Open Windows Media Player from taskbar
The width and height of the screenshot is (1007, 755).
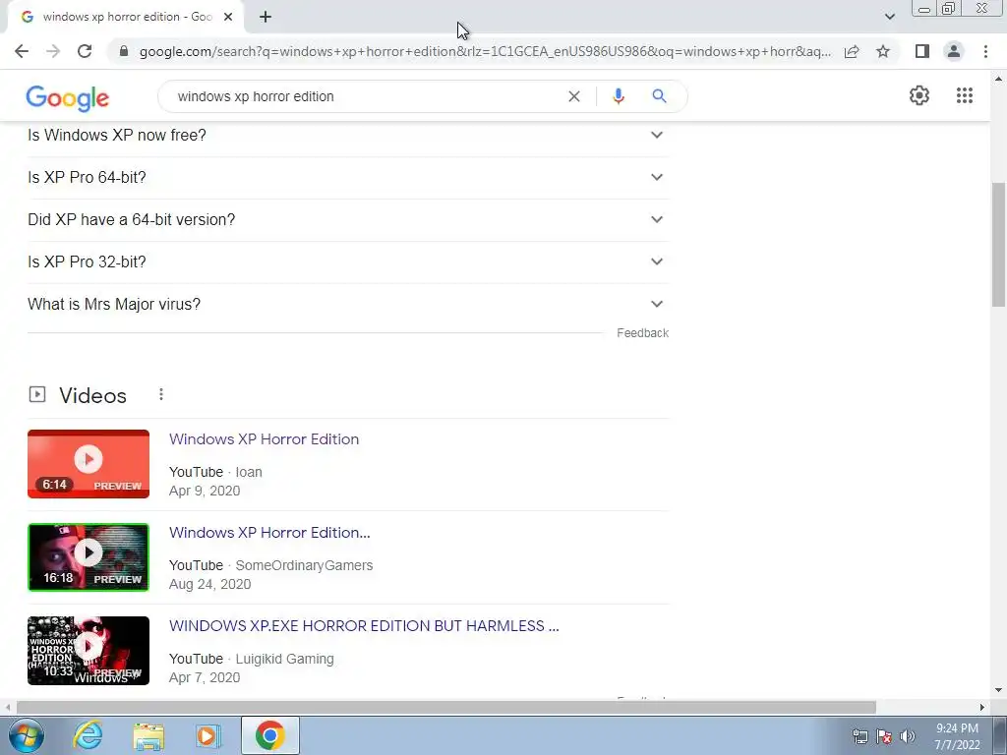pos(208,736)
